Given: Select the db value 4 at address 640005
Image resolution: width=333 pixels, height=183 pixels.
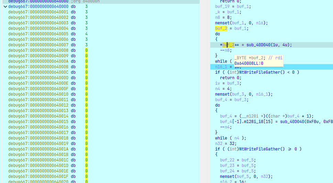Looking at the screenshot, I should click(x=86, y=34).
